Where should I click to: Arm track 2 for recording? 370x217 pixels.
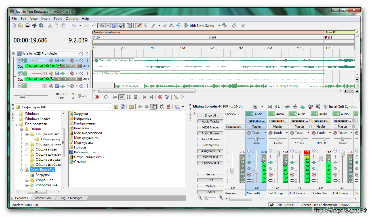(x=51, y=60)
